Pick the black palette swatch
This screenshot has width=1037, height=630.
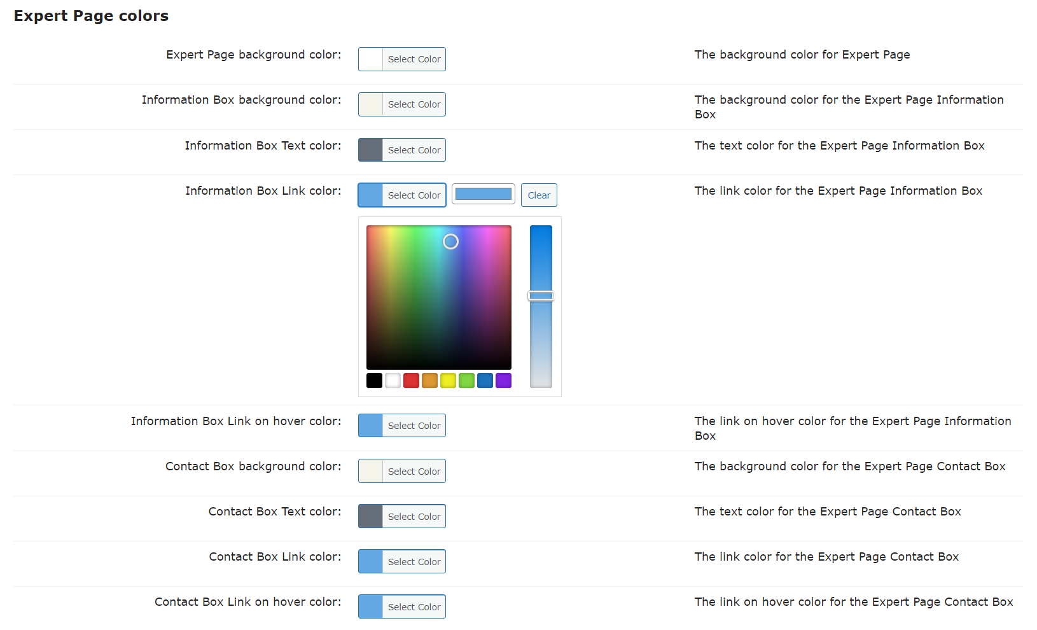(374, 381)
